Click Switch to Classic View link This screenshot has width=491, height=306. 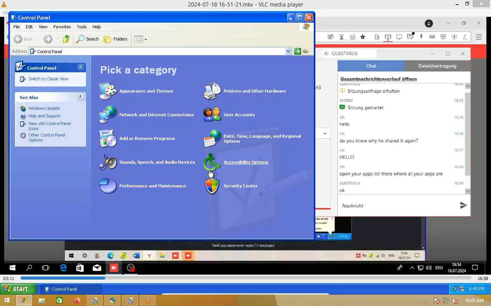pos(48,79)
